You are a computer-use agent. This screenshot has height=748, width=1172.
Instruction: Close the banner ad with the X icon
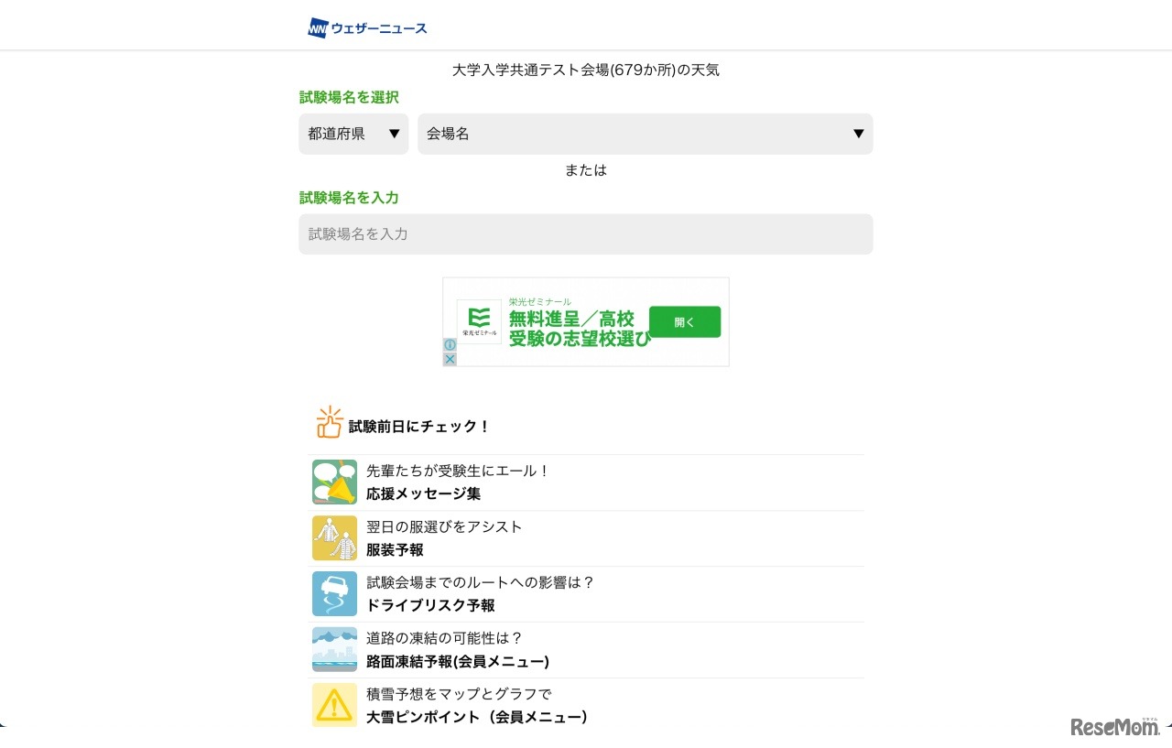(450, 359)
